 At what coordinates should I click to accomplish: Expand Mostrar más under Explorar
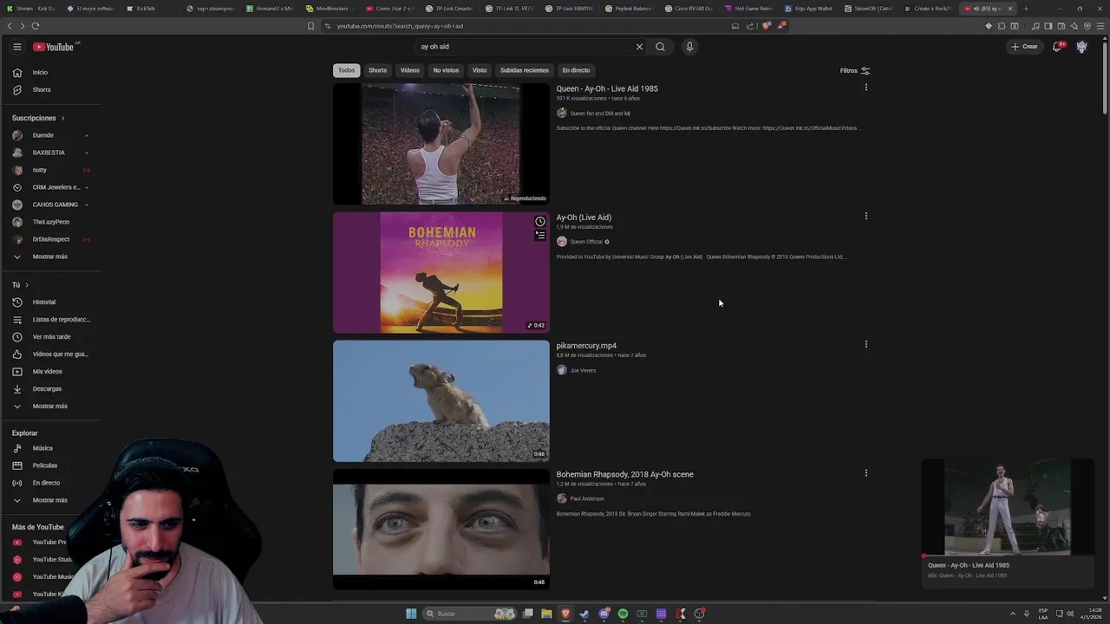(x=49, y=501)
